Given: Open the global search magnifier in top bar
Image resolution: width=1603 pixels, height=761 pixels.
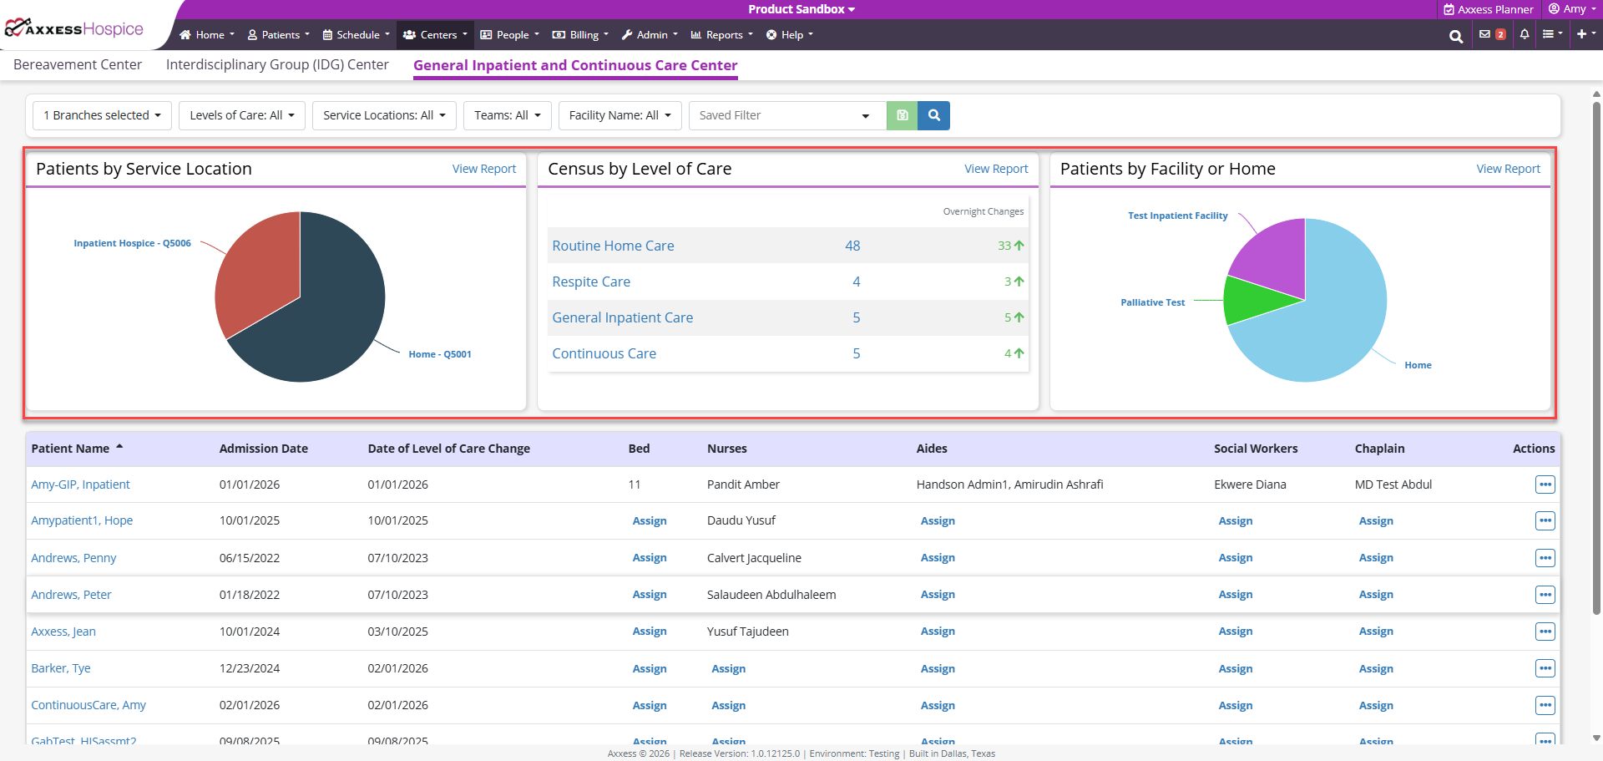Looking at the screenshot, I should (x=1455, y=36).
